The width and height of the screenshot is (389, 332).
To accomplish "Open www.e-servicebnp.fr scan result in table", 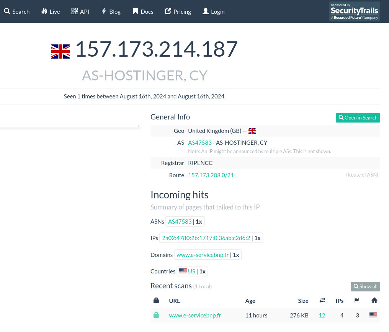I will tap(195, 316).
